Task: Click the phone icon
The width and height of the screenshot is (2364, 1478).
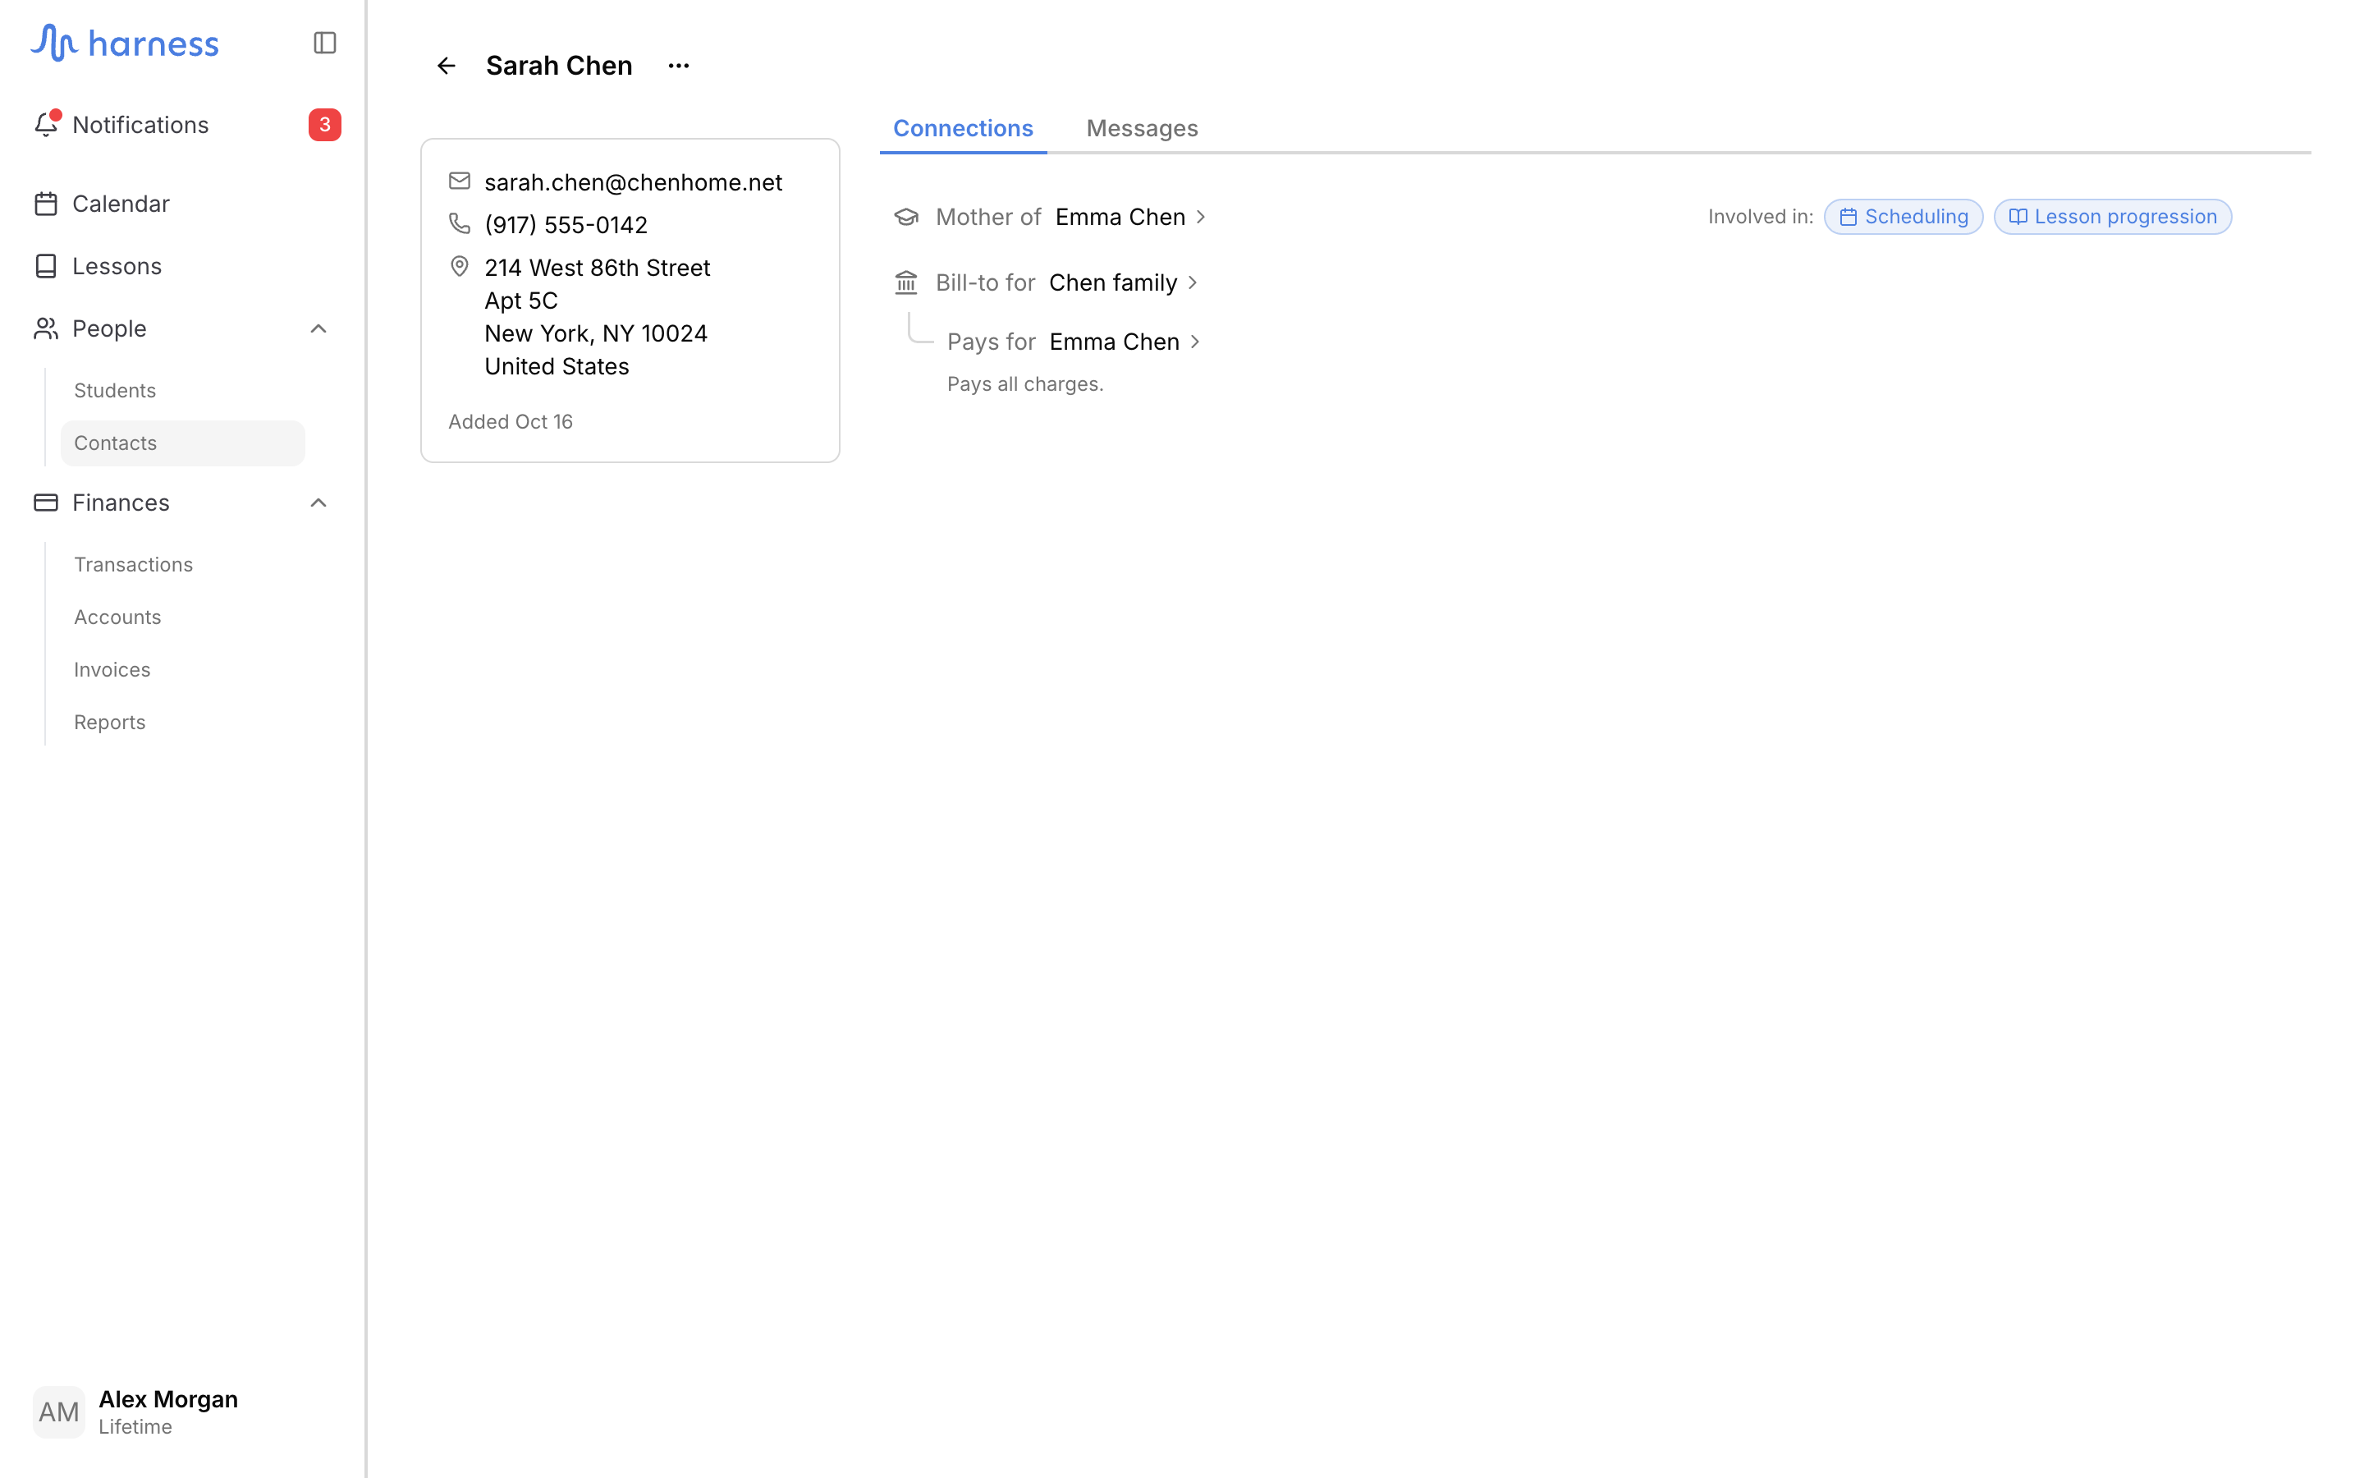Action: (x=459, y=224)
